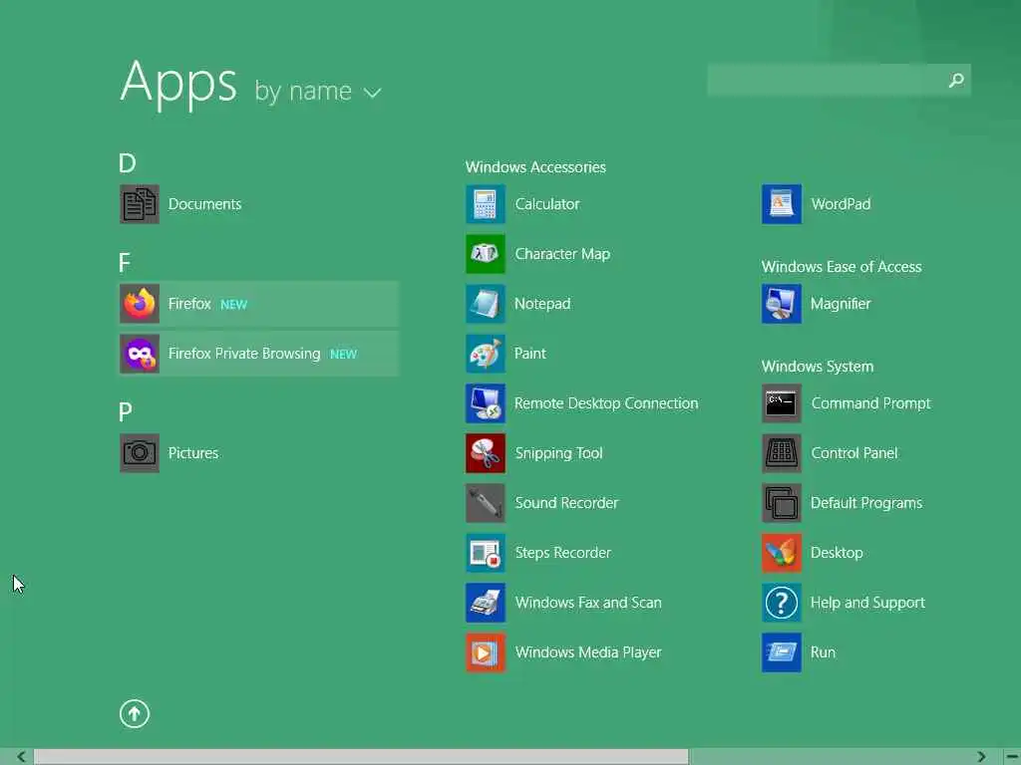Open Paint palette icon

click(x=486, y=354)
